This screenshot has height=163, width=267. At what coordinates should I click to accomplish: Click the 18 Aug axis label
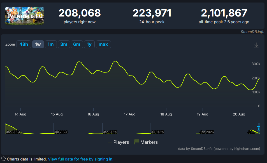click(166, 114)
